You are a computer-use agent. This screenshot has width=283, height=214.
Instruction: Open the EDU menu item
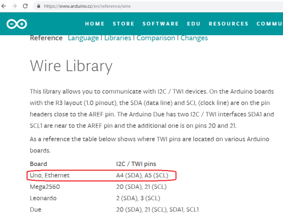193,24
